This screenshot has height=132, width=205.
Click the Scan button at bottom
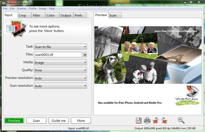click(36, 121)
